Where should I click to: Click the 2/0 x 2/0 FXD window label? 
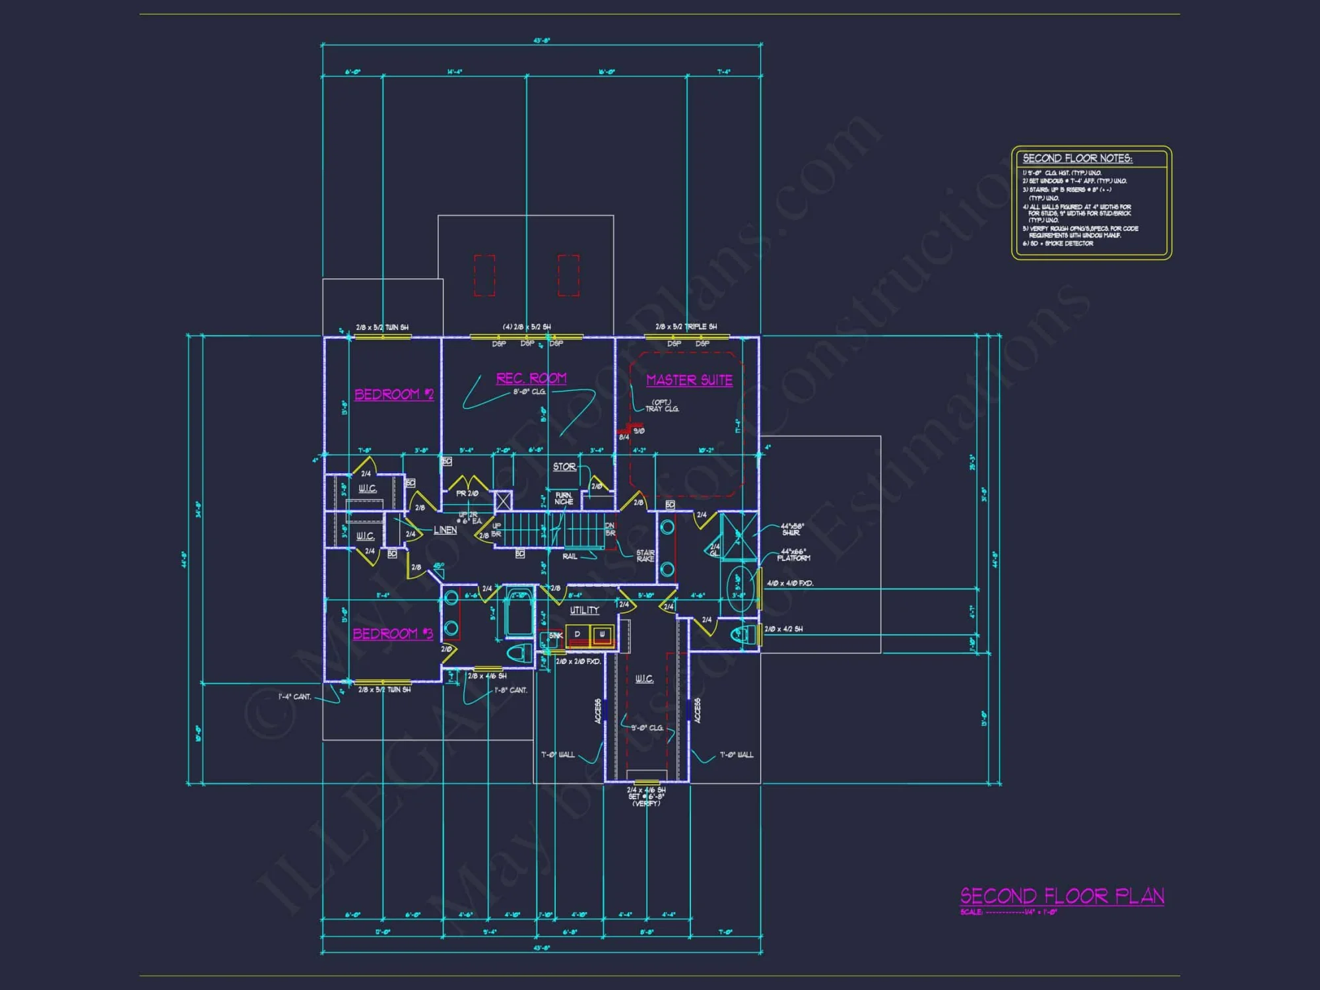(x=579, y=662)
